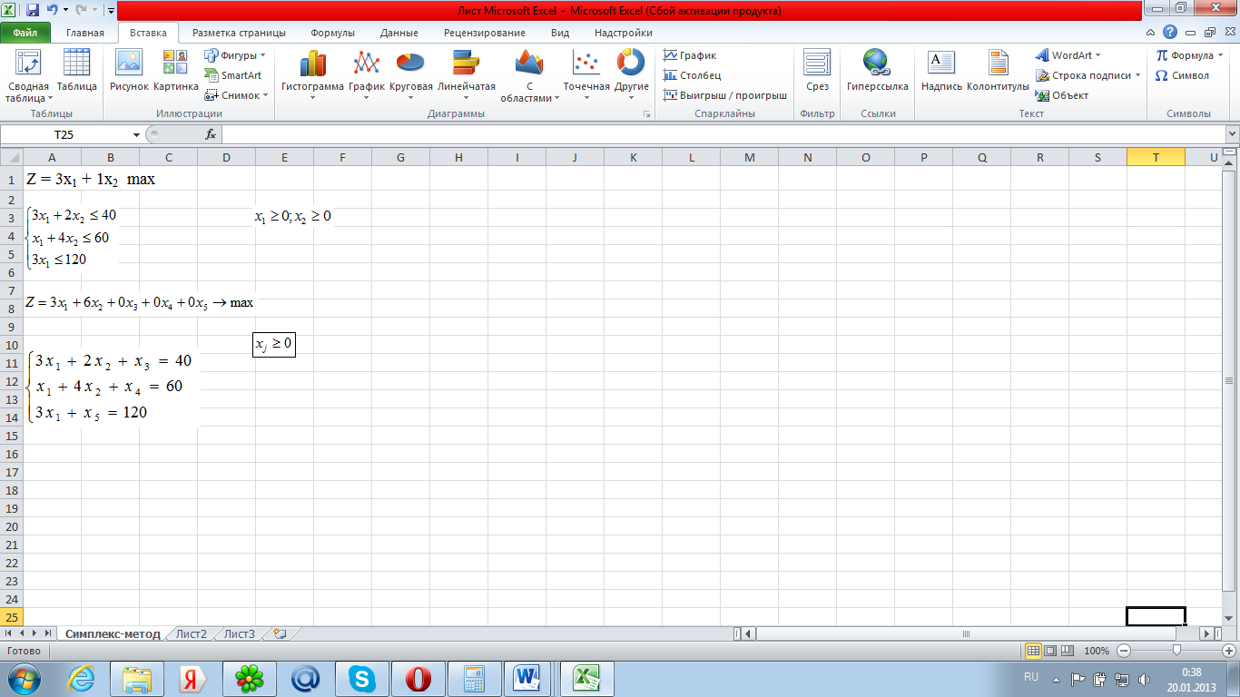Insert a line sparkline (График)
Screen dimensions: 1240x697
click(x=690, y=55)
